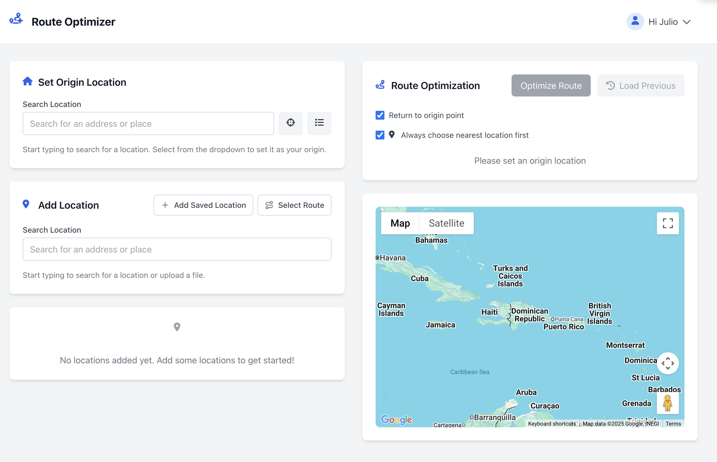Open saved locations list icon button
This screenshot has width=717, height=462.
pyautogui.click(x=319, y=123)
